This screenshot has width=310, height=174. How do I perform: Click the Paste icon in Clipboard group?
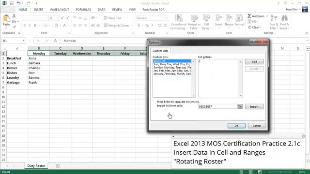(6, 18)
